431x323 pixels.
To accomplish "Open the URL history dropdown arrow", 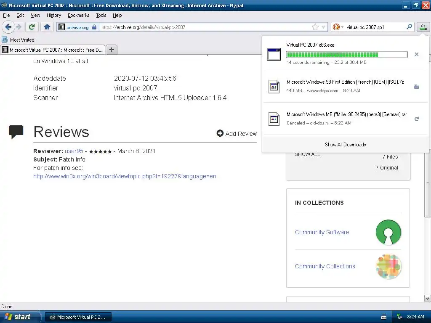I will [x=324, y=27].
